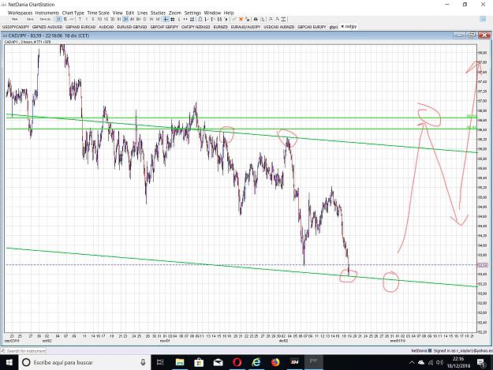Open Task View in the taskbar
The image size is (493, 370).
tap(160, 362)
